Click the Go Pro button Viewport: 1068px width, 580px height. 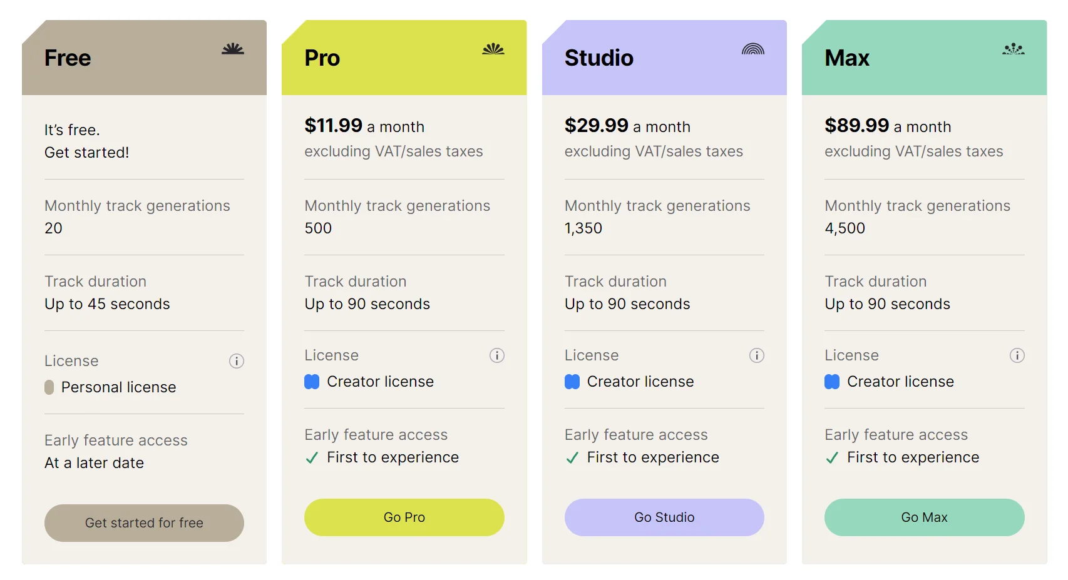pyautogui.click(x=404, y=517)
